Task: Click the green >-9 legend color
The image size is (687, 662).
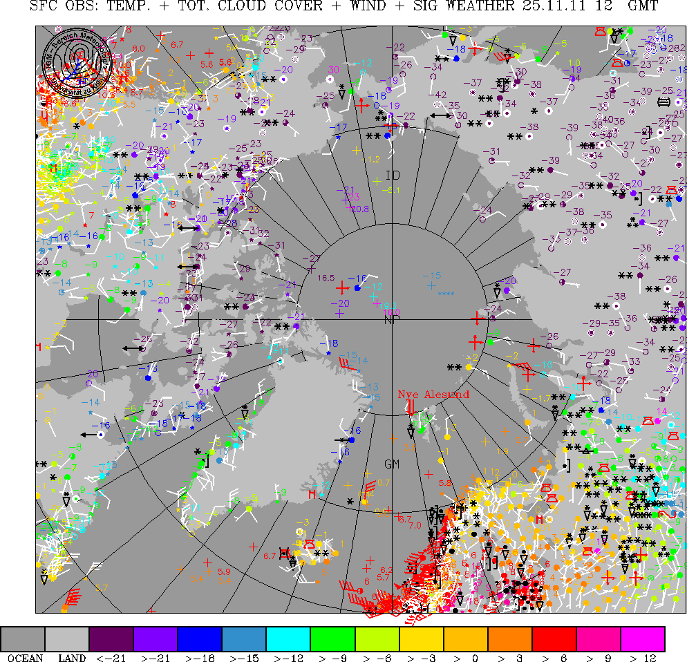Action: (x=332, y=639)
